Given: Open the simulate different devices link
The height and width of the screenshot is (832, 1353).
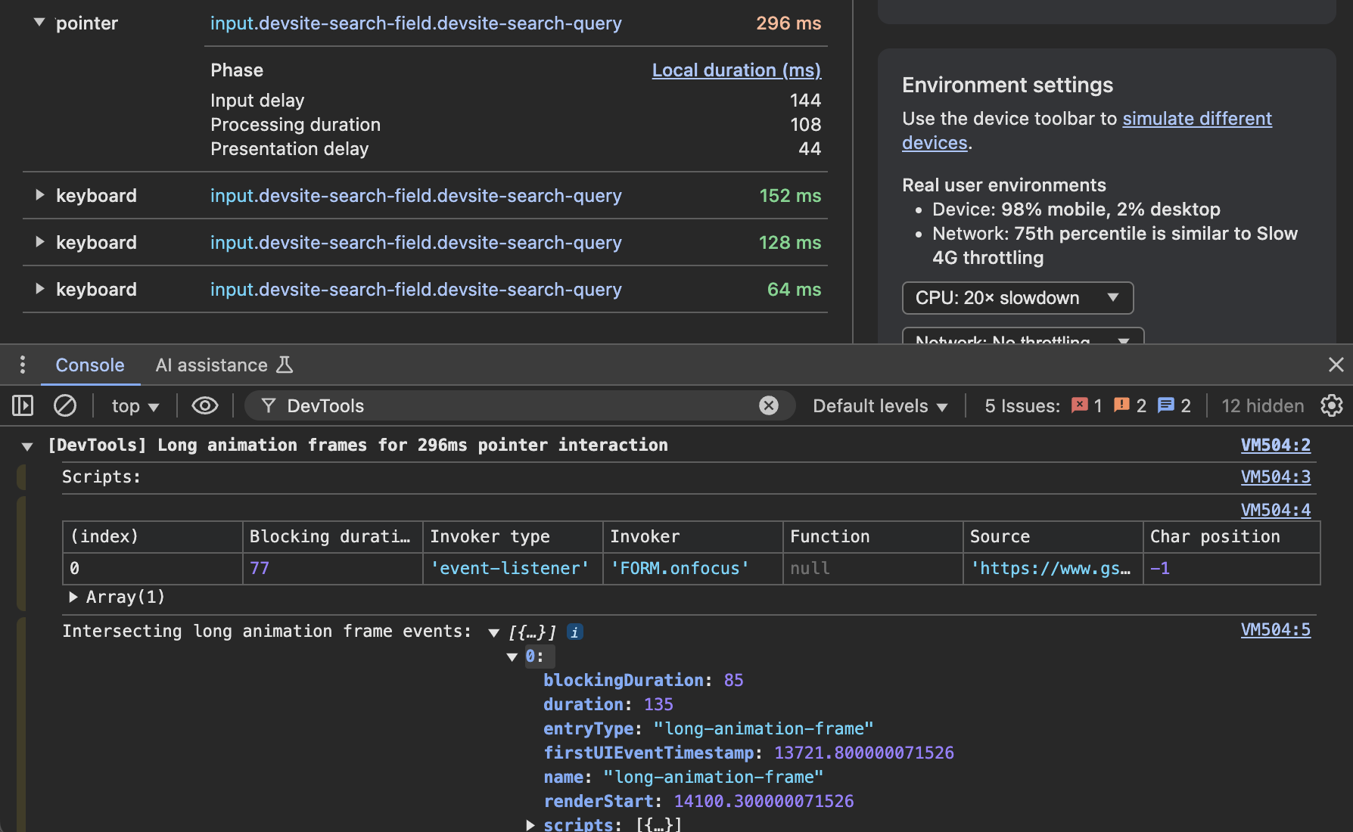Looking at the screenshot, I should (1196, 119).
